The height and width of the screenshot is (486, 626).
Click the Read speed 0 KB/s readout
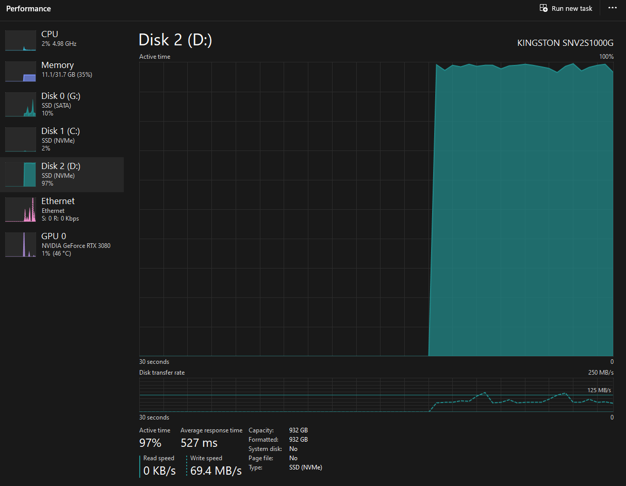coord(159,471)
